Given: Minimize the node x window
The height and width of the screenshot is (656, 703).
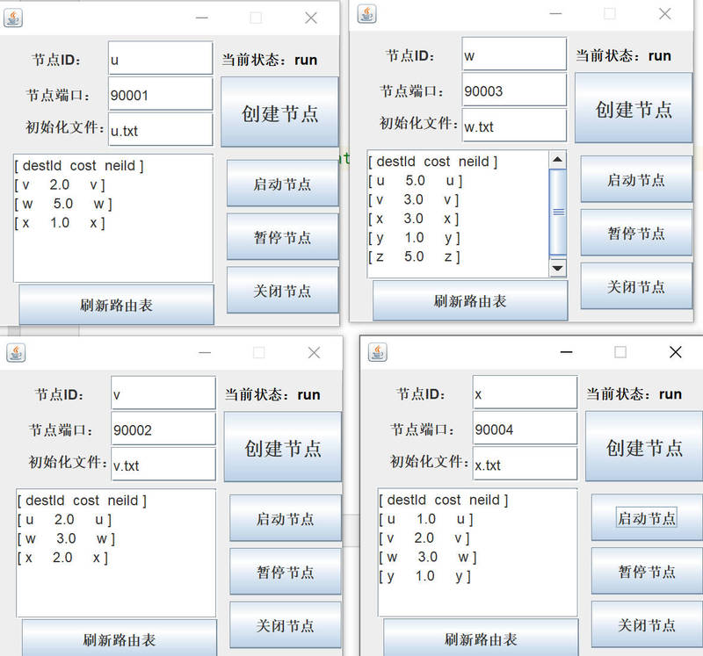Looking at the screenshot, I should [566, 352].
